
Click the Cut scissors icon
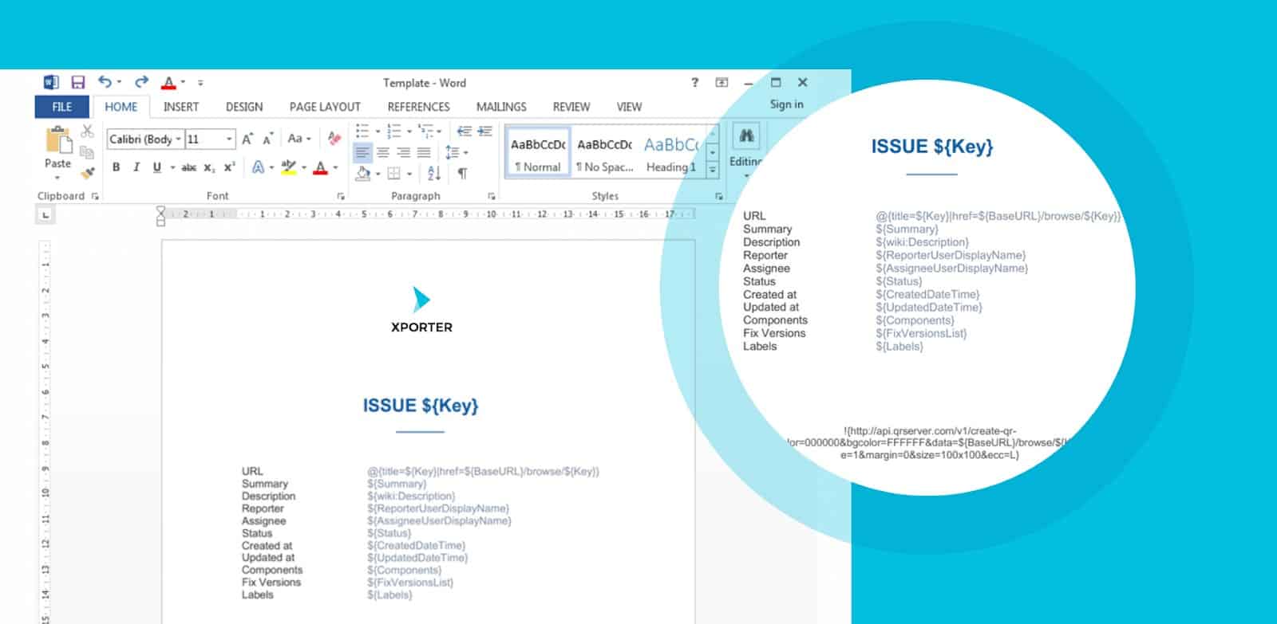tap(87, 131)
